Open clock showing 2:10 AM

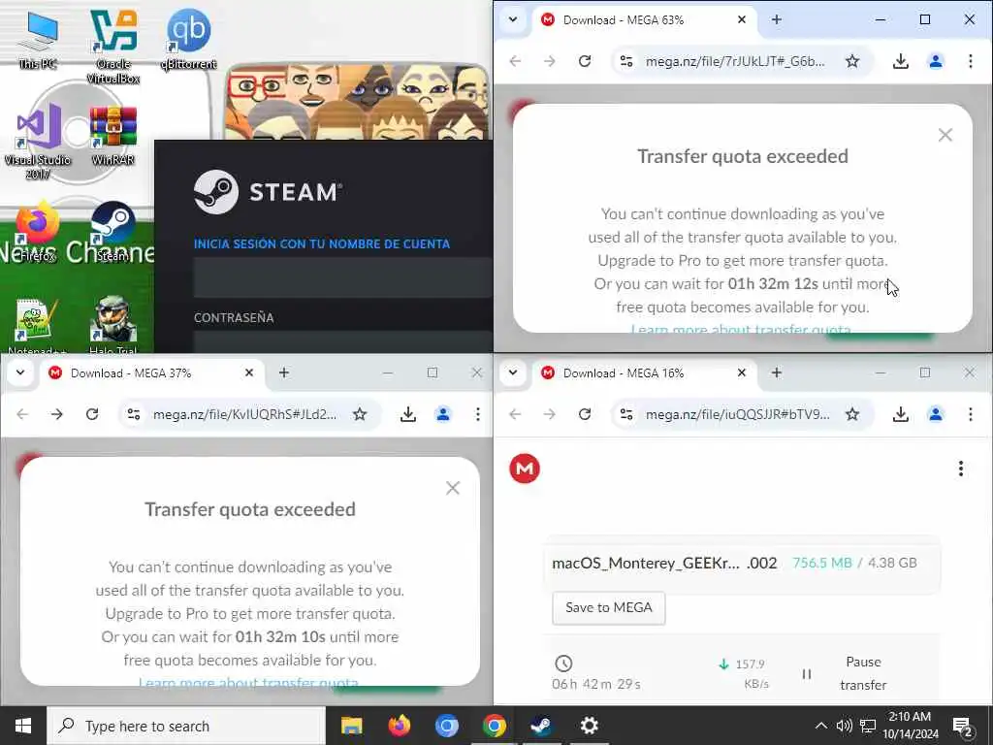click(x=910, y=726)
